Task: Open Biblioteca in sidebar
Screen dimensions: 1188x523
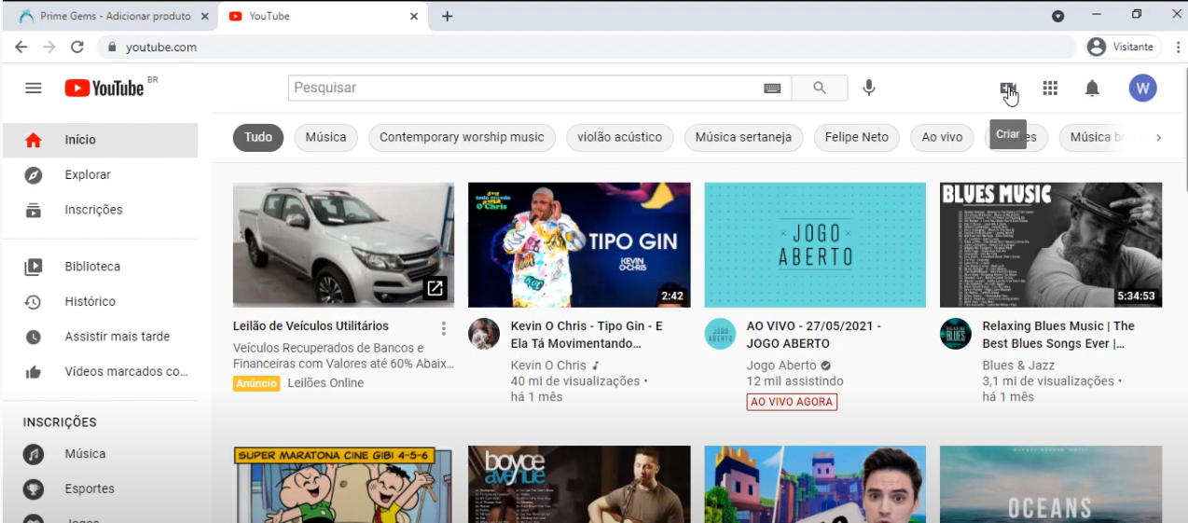Action: [x=100, y=267]
